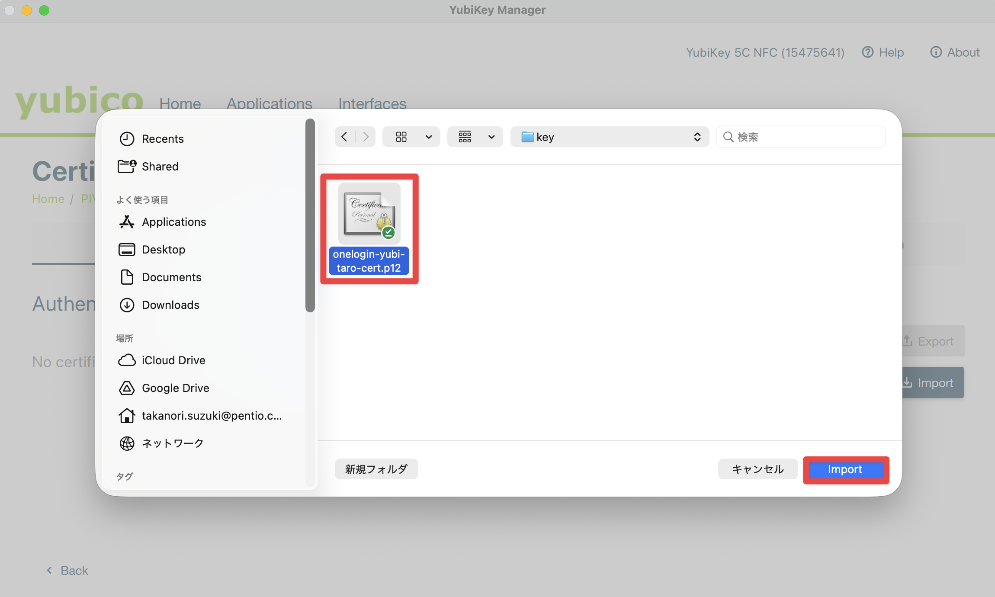Screen dimensions: 995x597
Task: Select the background Import button in YubiKey Manager
Action: click(x=933, y=382)
